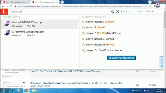Go back in browser history
Screen dimensions: 166x93
[3, 6]
